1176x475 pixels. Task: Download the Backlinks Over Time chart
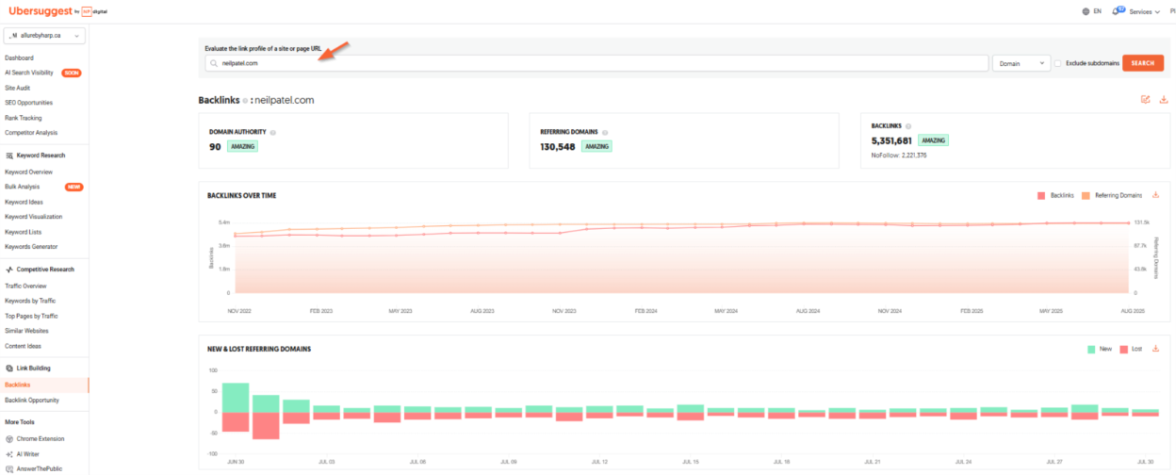[1155, 195]
